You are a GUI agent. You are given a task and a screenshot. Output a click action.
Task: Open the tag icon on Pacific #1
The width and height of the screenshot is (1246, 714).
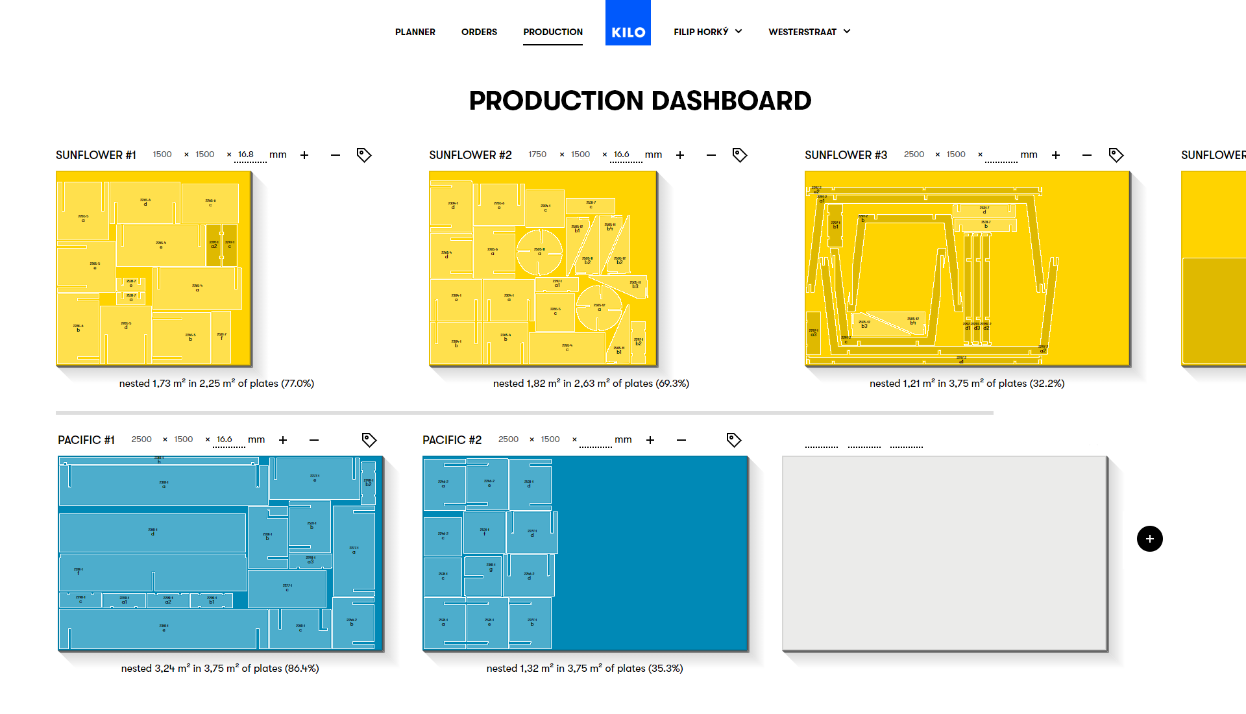pyautogui.click(x=369, y=440)
